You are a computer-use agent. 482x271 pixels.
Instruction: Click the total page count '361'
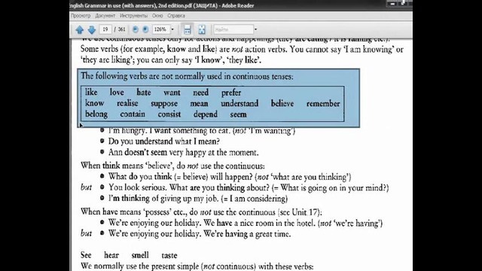click(122, 29)
